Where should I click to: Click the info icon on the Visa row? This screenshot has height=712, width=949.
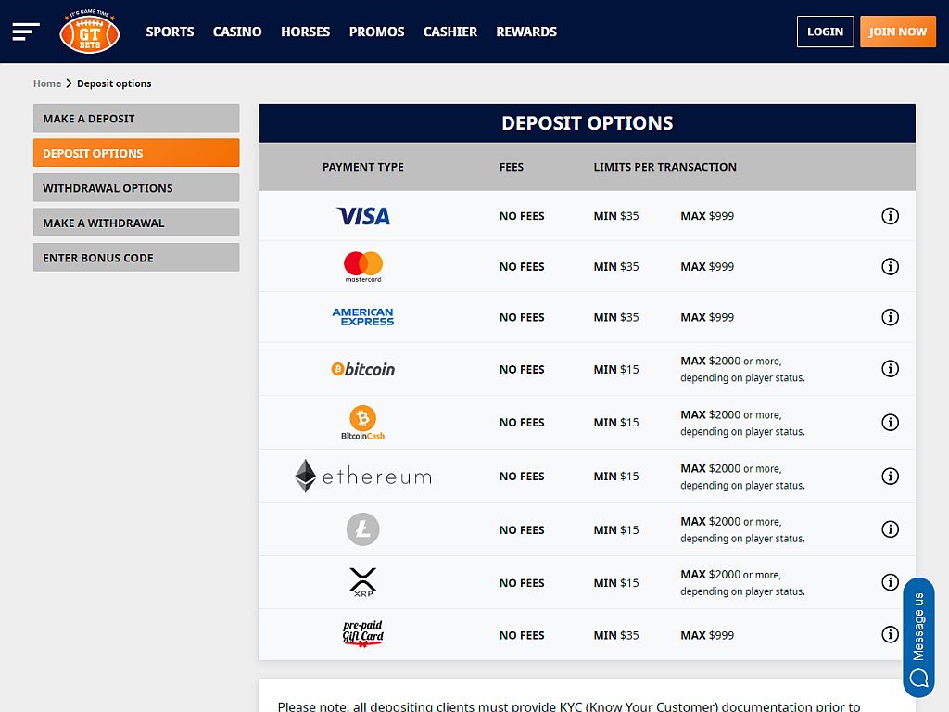pos(891,215)
